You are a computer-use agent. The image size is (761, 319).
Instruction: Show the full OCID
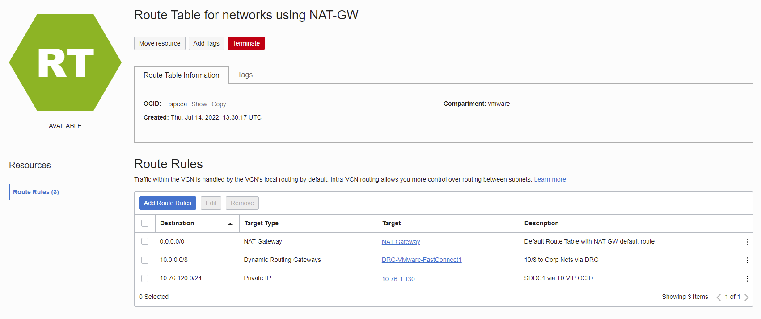pos(199,104)
